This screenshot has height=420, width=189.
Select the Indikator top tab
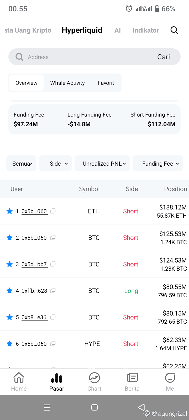click(x=146, y=30)
